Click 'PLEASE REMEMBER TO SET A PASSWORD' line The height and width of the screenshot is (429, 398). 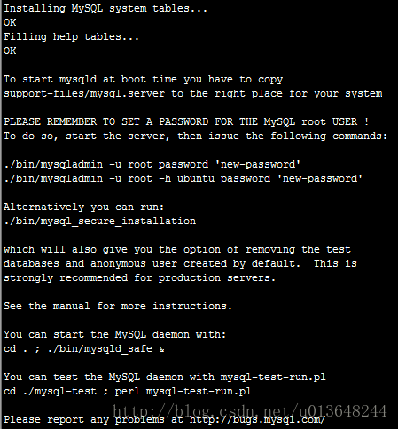[186, 121]
